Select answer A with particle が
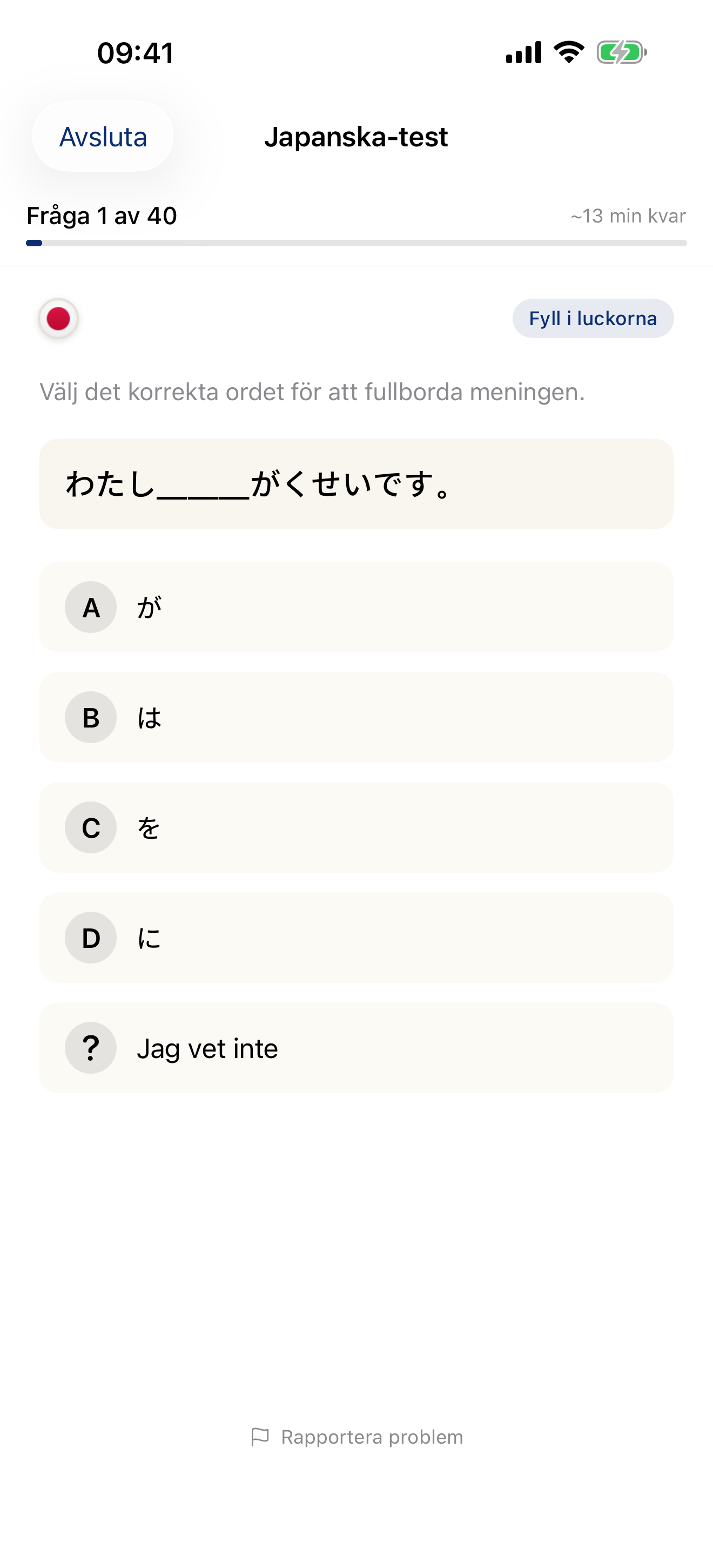 coord(356,607)
